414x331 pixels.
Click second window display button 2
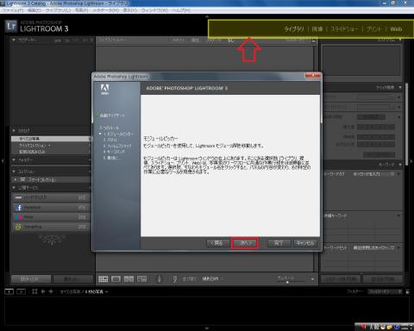pyautogui.click(x=21, y=291)
